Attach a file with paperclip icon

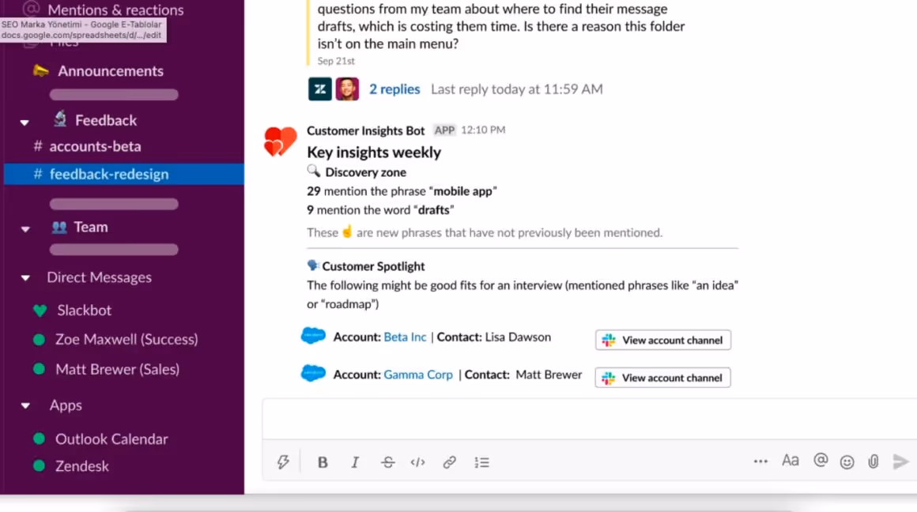tap(874, 461)
